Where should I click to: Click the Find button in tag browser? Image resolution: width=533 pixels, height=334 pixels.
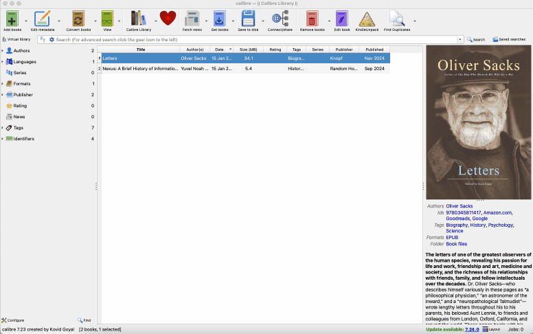(84, 320)
